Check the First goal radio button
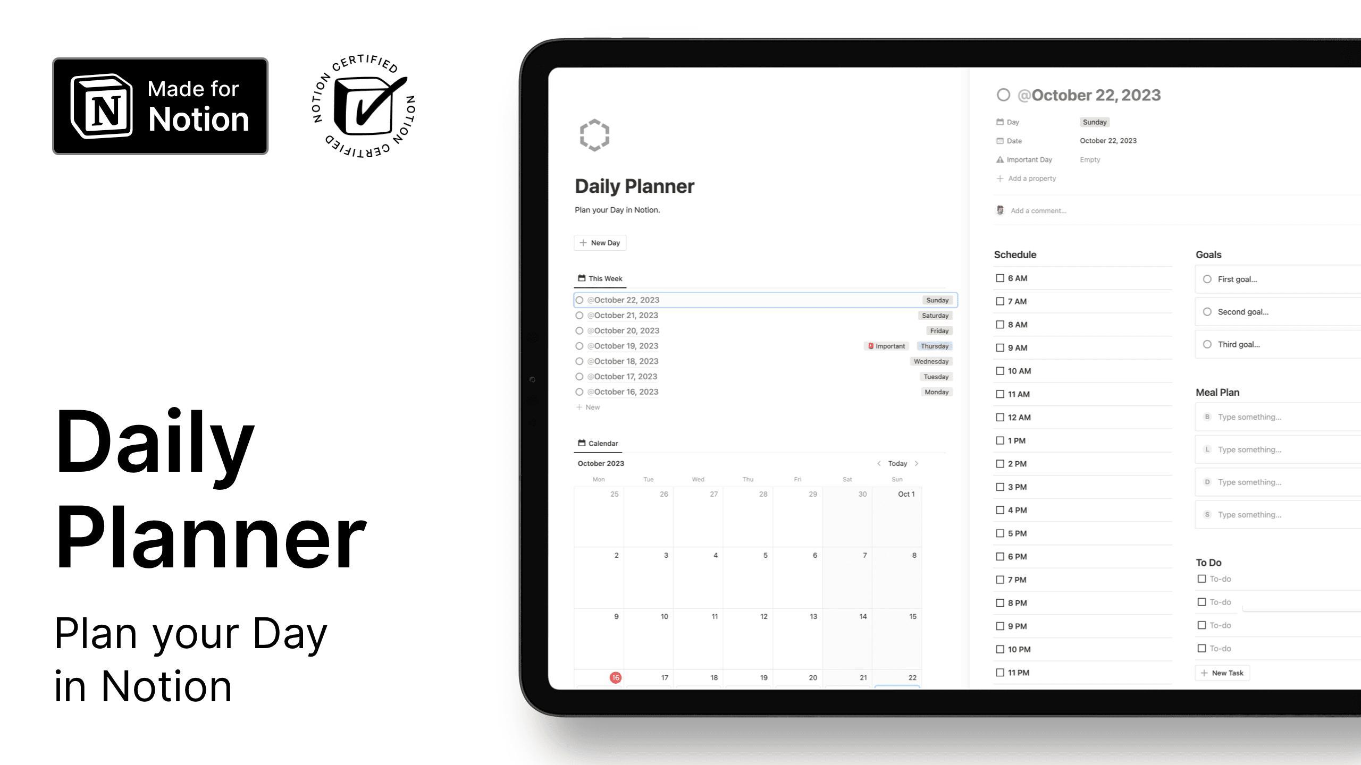Screen dimensions: 1361x765 [1207, 278]
